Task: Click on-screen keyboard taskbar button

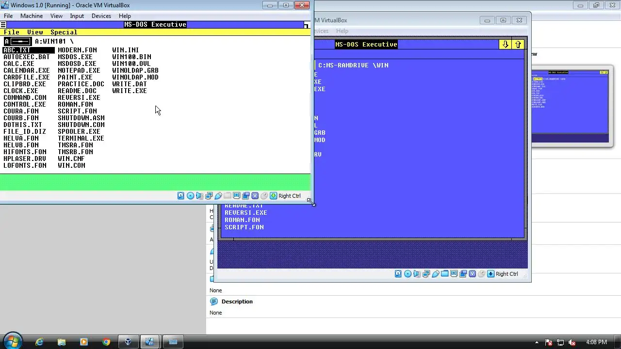Action: (x=173, y=342)
